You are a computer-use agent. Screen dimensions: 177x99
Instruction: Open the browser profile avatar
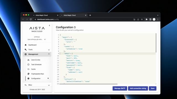(x=154, y=20)
